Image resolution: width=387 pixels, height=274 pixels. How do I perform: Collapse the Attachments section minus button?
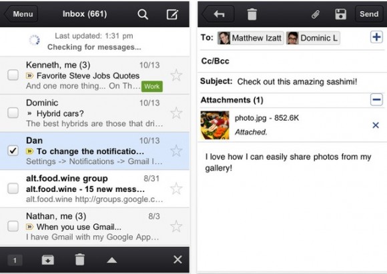[x=376, y=99]
